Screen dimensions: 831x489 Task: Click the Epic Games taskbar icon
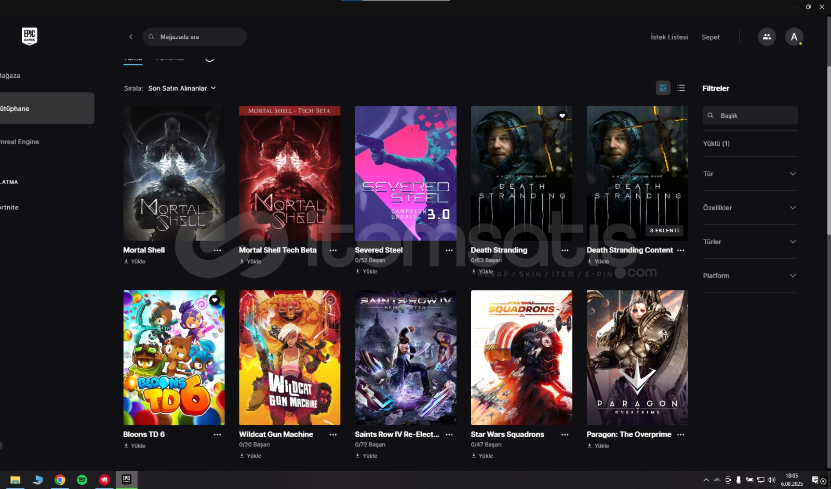[126, 480]
